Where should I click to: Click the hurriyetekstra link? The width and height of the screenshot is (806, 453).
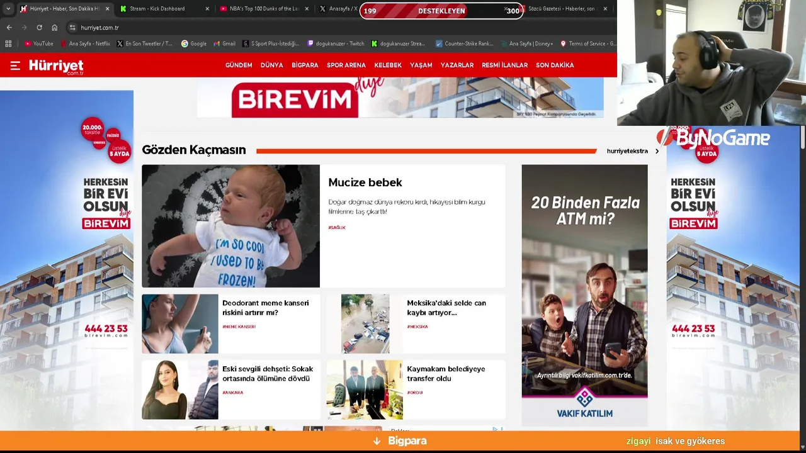[627, 151]
